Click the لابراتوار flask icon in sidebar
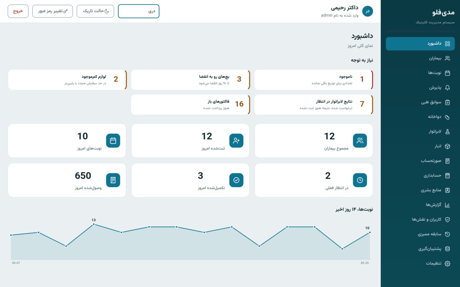This screenshot has width=460, height=287. coord(447,131)
